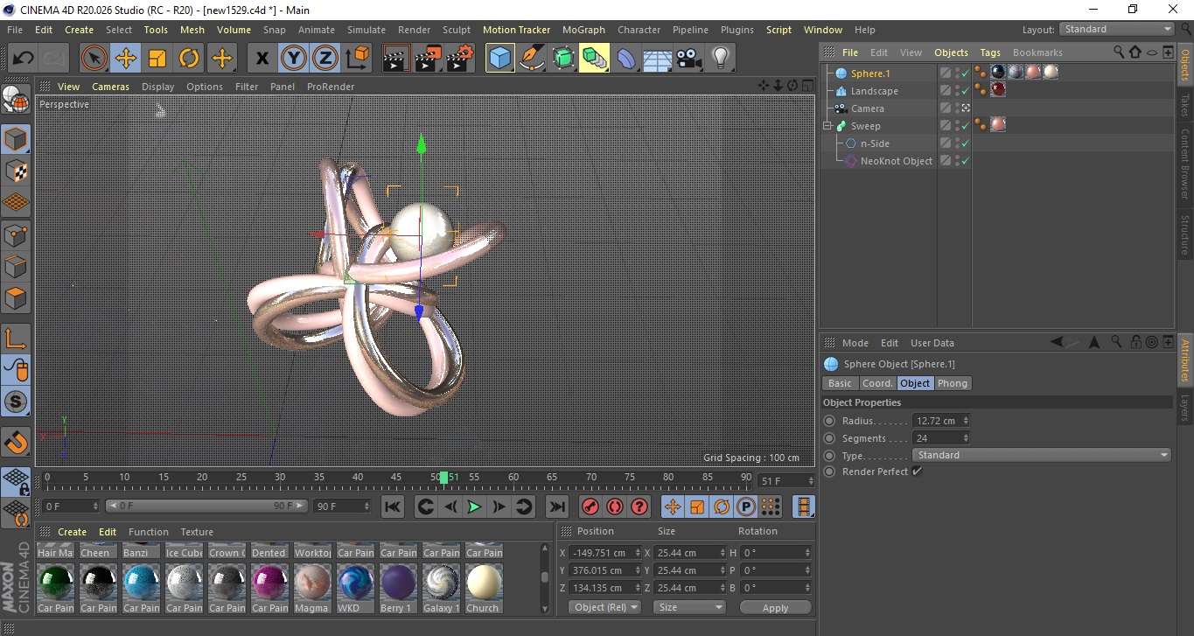The width and height of the screenshot is (1194, 636).
Task: Select the Church material swatch
Action: pos(482,583)
